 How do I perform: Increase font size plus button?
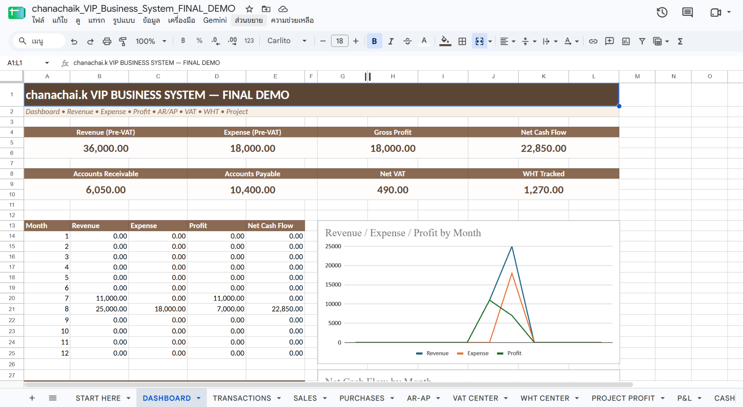[x=356, y=41]
